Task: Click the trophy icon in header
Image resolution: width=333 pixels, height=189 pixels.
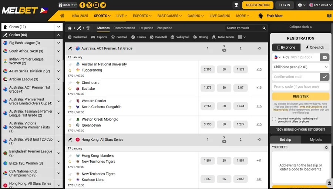Action: pos(236,5)
